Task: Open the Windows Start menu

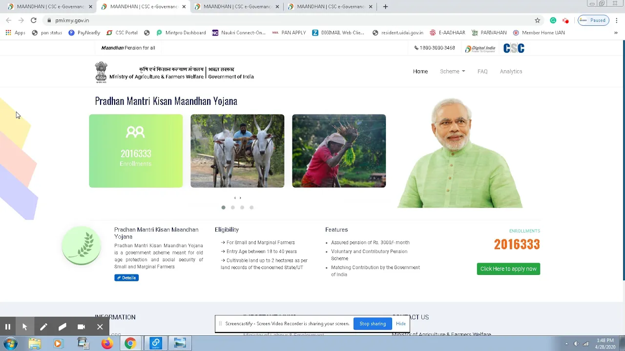Action: (10, 343)
